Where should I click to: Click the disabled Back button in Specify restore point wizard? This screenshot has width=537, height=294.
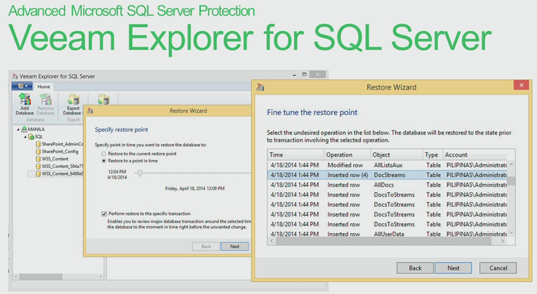click(206, 246)
